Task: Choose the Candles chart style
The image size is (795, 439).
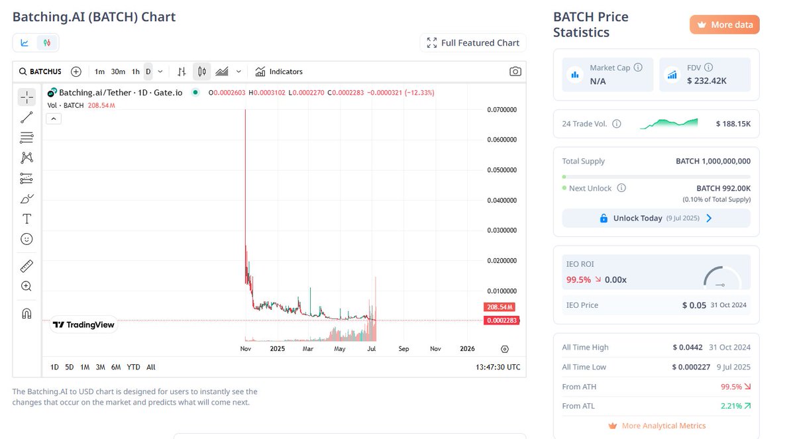Action: pos(202,72)
